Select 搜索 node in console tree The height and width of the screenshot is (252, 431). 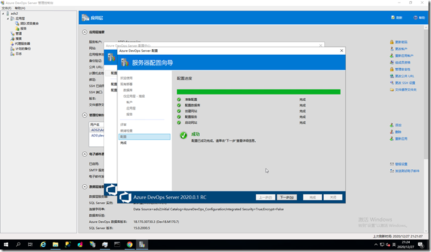[x=19, y=39]
